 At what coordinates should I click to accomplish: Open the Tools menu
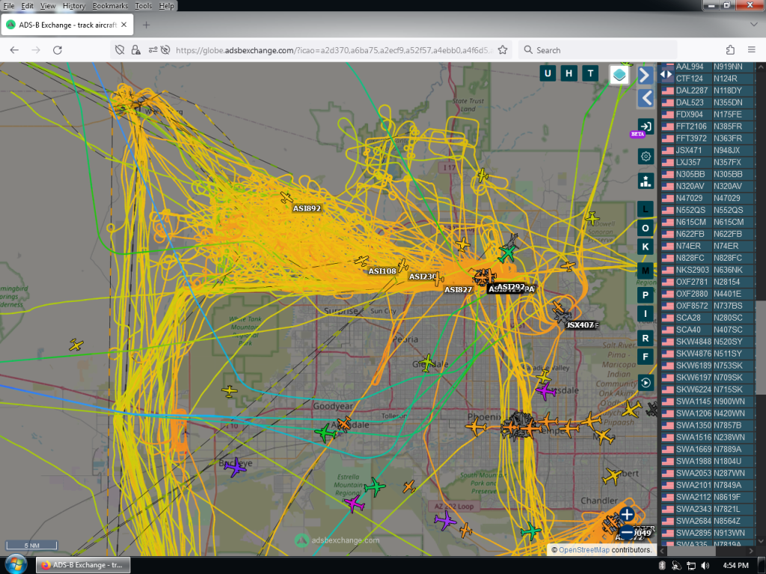point(143,6)
